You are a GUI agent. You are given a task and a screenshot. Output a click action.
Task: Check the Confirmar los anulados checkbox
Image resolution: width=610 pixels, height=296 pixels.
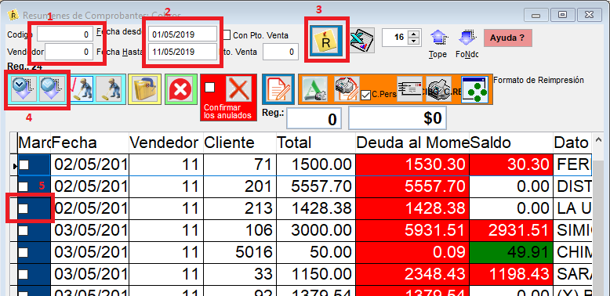click(209, 88)
